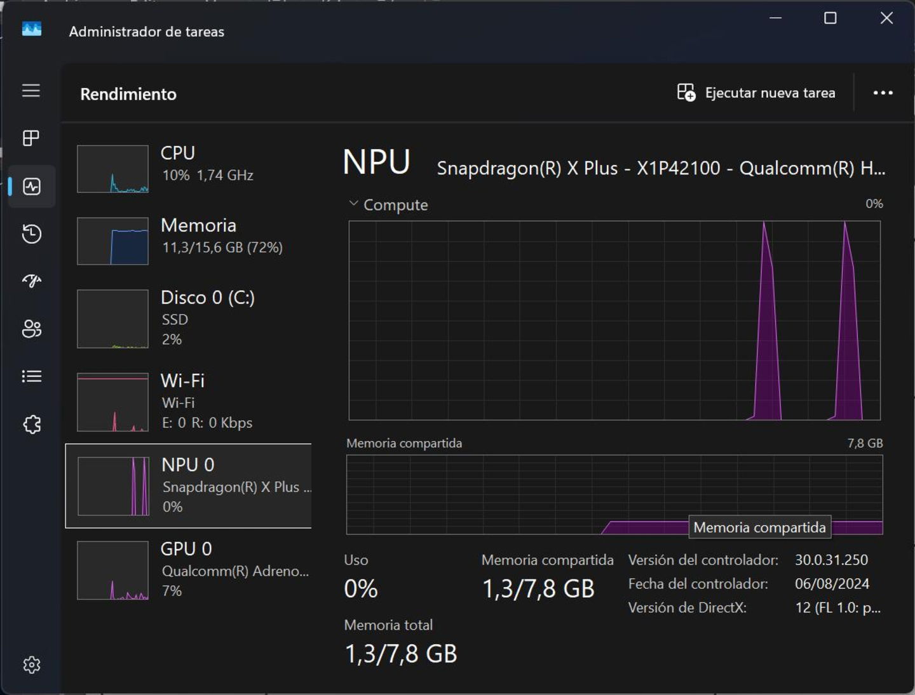Select the Memoria performance entry
The height and width of the screenshot is (695, 915).
coord(189,241)
